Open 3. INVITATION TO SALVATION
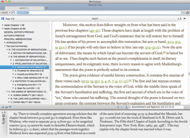This screenshot has height=138, width=190. click(30, 81)
